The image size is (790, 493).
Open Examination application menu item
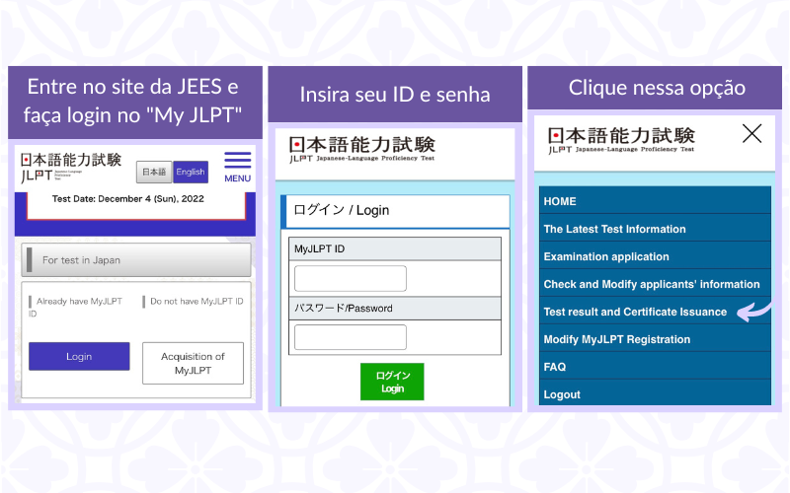tap(605, 256)
